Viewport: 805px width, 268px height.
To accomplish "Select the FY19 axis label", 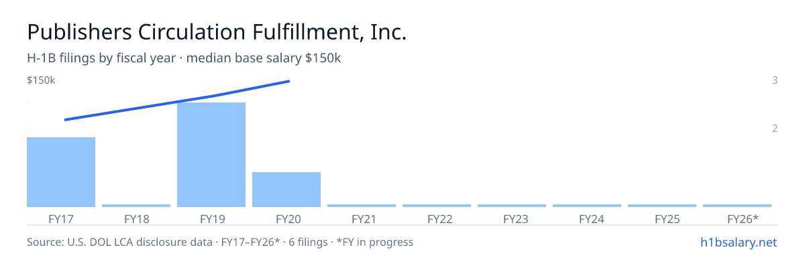I will click(x=211, y=218).
